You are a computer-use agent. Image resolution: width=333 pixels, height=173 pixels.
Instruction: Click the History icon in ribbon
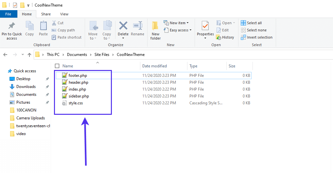click(219, 37)
